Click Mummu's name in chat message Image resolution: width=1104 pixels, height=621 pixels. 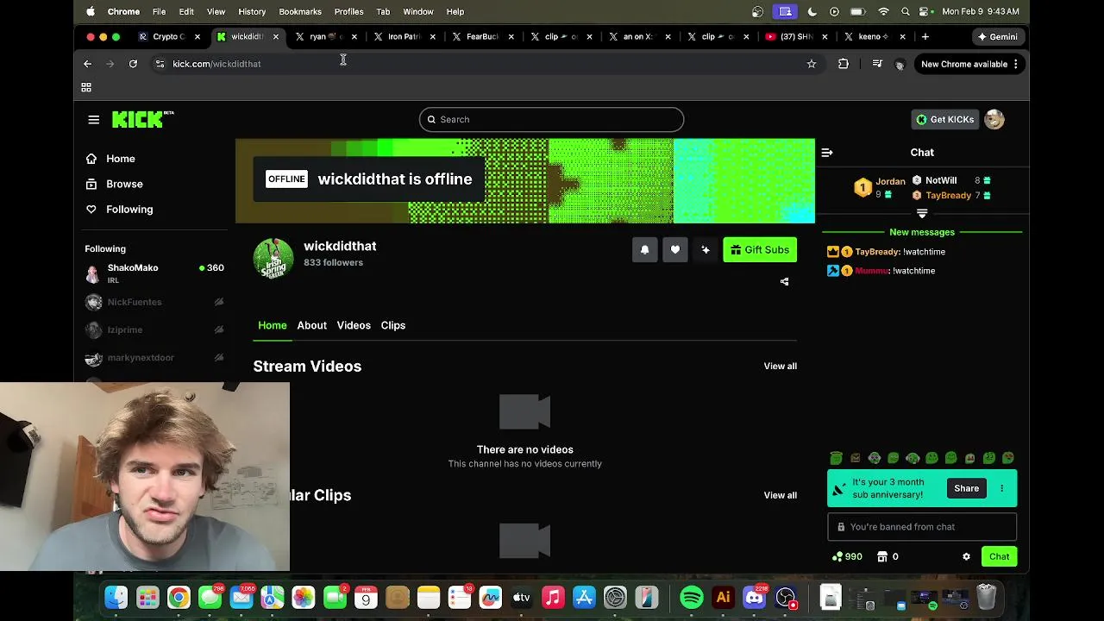[x=871, y=271]
